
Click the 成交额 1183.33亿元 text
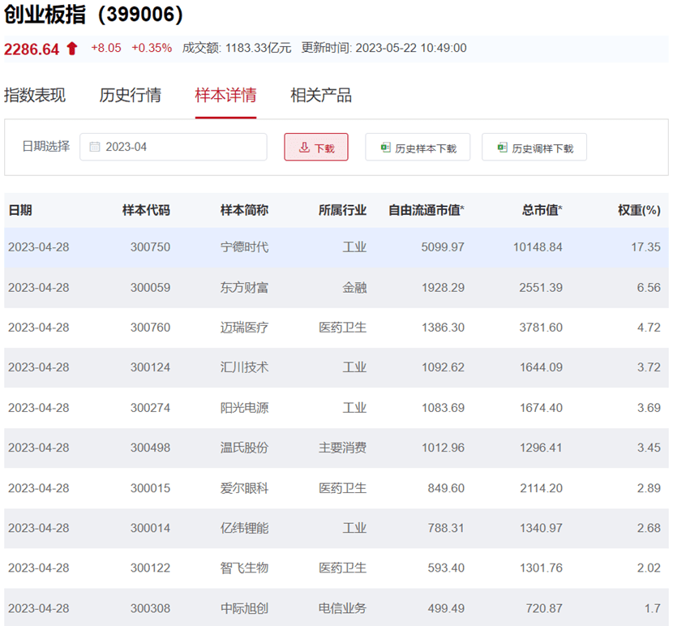click(237, 48)
